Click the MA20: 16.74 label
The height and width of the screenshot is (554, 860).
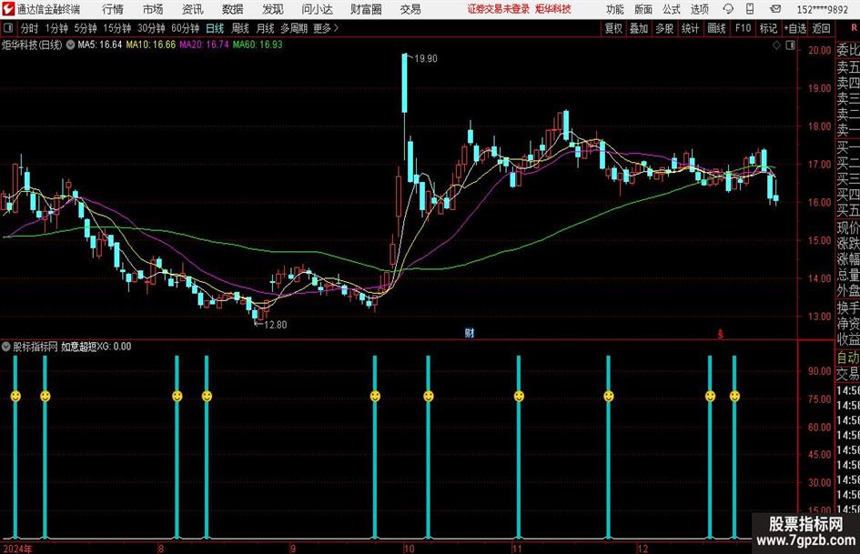(x=204, y=45)
